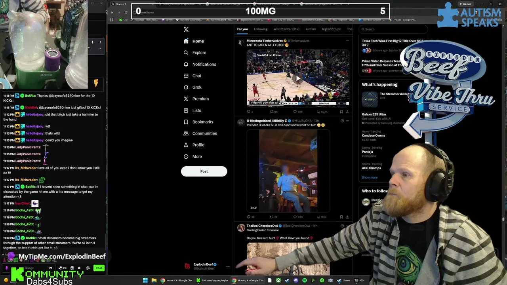
Task: Open Lists in the sidebar
Action: point(192,110)
